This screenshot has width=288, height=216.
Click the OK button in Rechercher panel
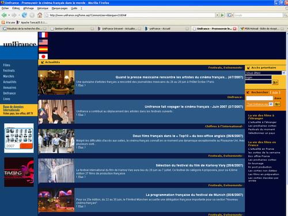click(277, 104)
